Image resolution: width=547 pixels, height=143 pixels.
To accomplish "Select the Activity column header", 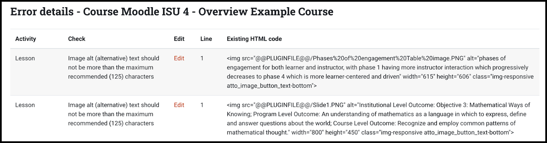I will 26,39.
